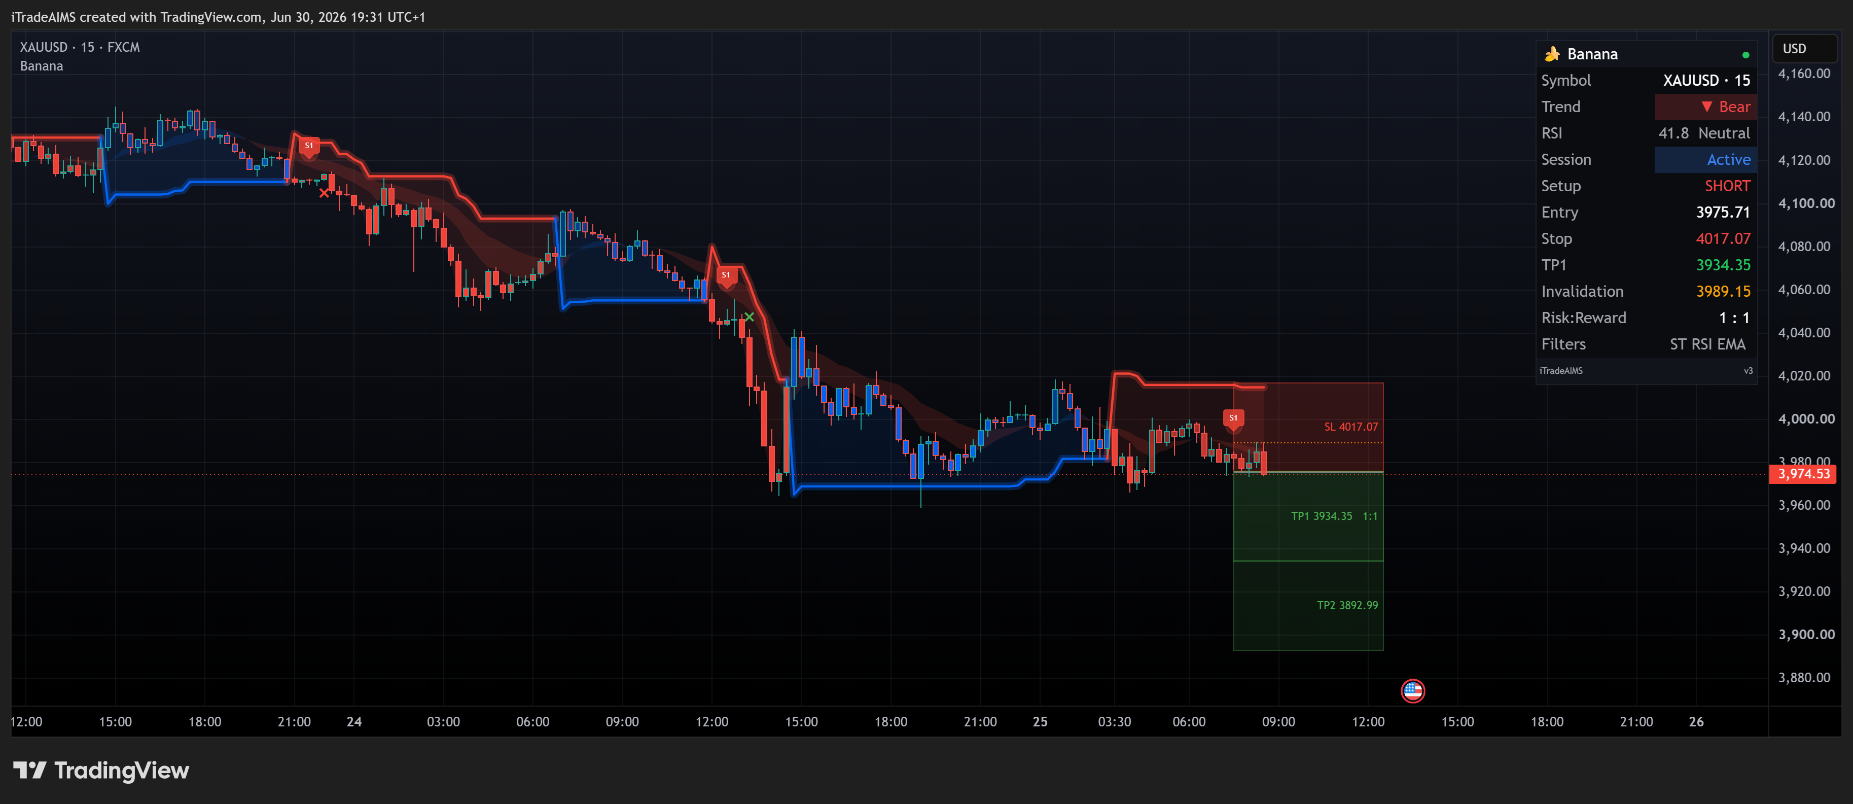Click the 25 date label on the time axis

pos(1040,722)
